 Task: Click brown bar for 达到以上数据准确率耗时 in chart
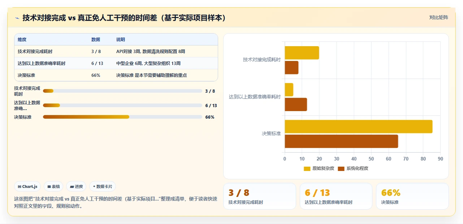tap(296, 104)
